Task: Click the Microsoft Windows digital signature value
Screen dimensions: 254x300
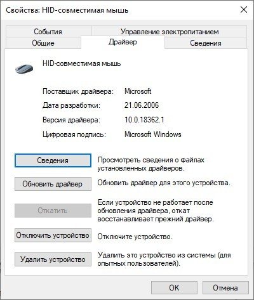Action: 153,134
